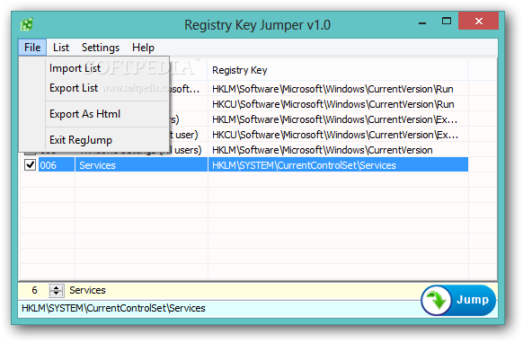Select Export As Html menu entry
This screenshot has height=343, width=523.
coord(84,114)
